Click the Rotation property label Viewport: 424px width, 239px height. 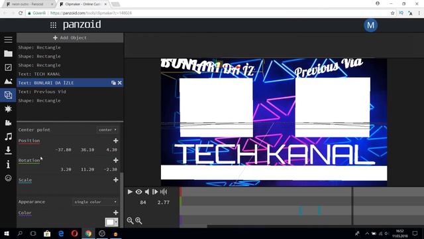tap(29, 161)
